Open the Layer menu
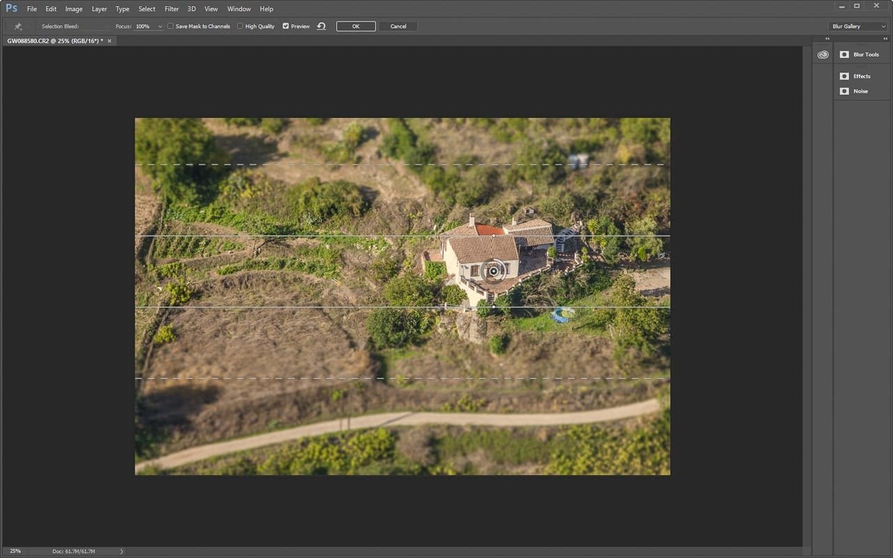This screenshot has width=893, height=558. [x=99, y=9]
